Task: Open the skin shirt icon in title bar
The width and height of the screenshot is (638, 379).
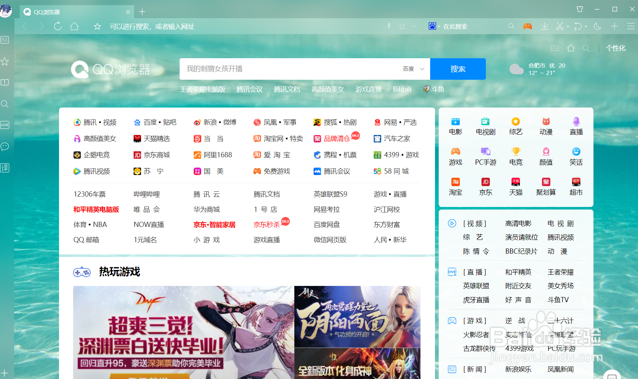Action: pyautogui.click(x=580, y=9)
